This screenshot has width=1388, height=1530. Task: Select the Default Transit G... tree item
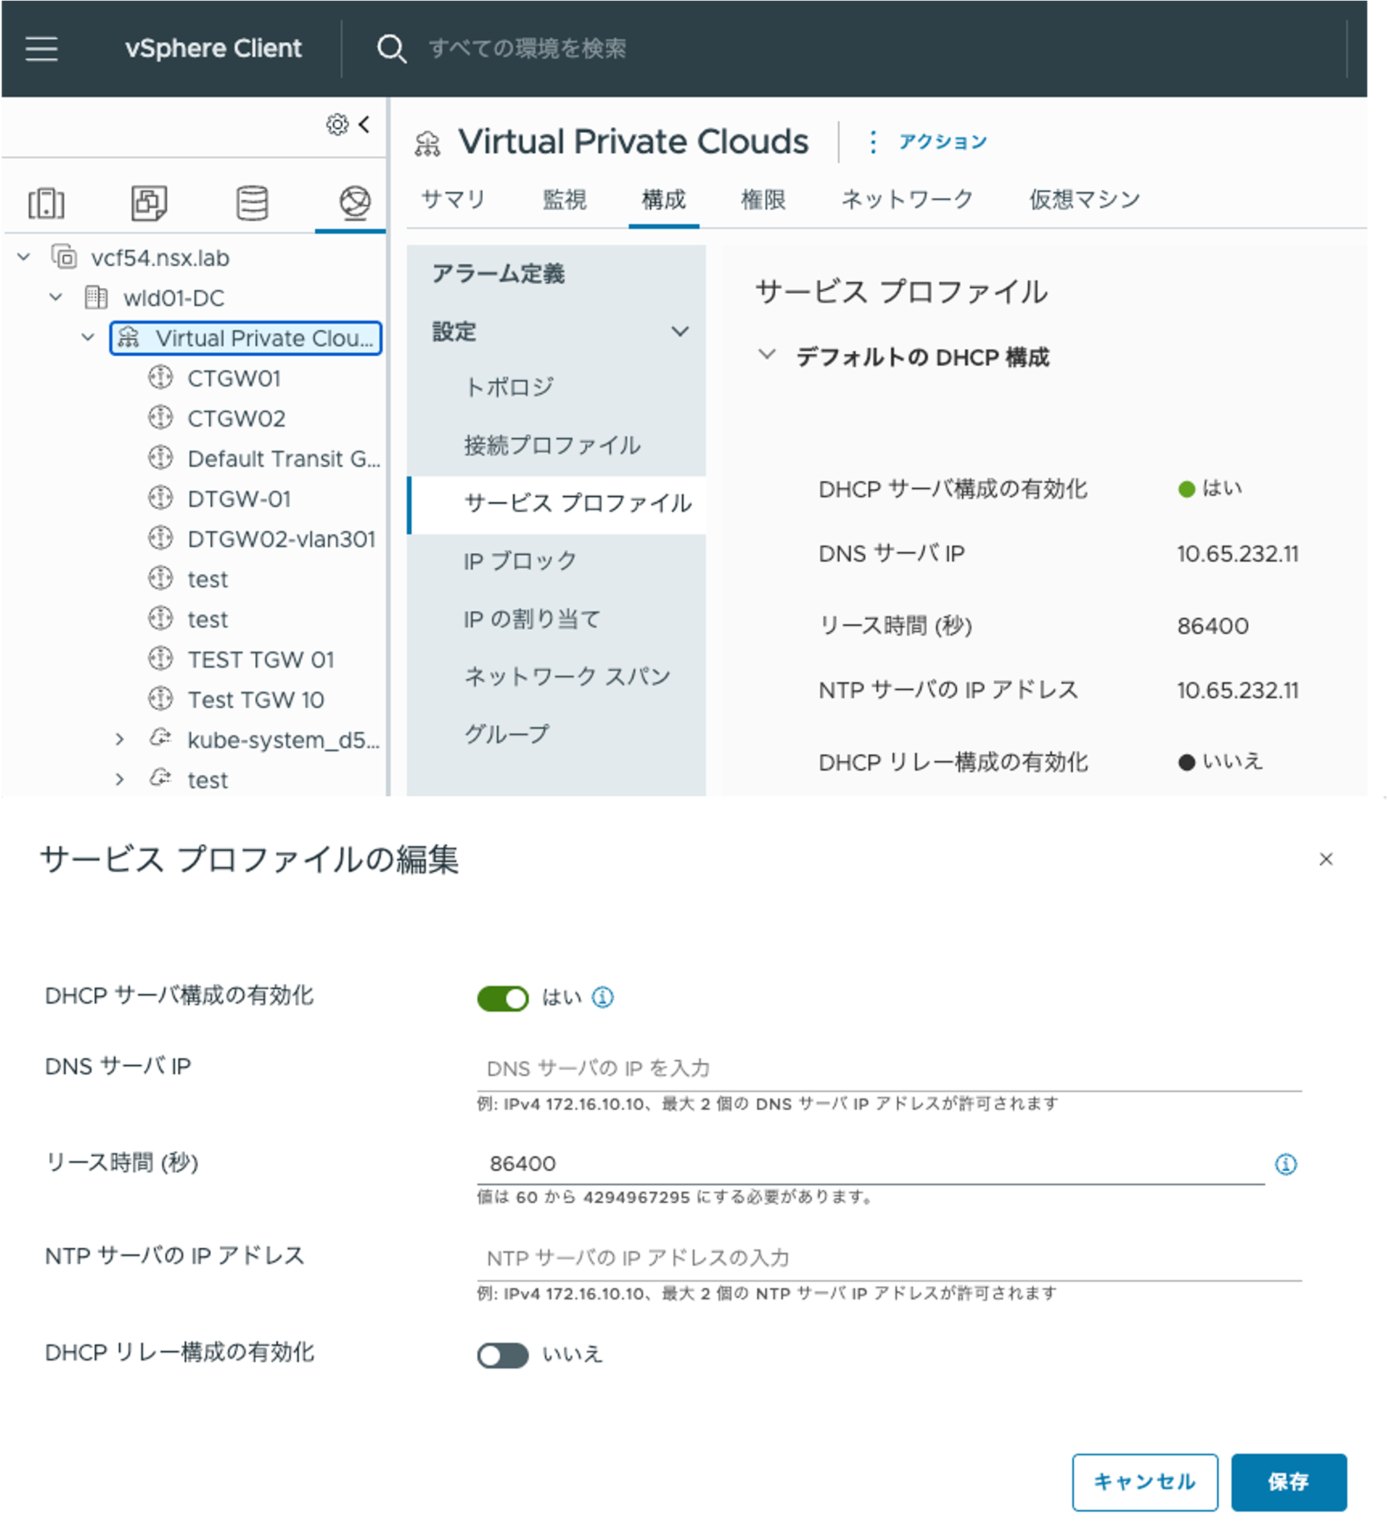[284, 458]
